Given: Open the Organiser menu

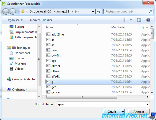Looking at the screenshot, I should 14,20.
